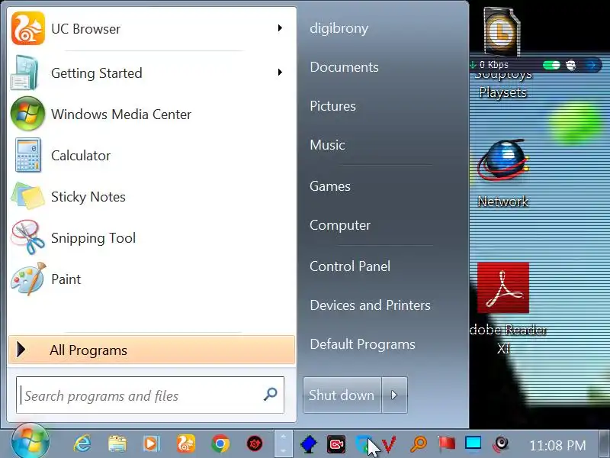610x458 pixels.
Task: Open the digibrony user folder
Action: (x=339, y=28)
